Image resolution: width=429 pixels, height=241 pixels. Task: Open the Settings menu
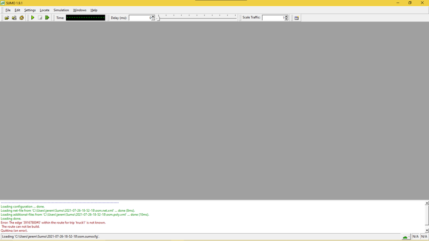pos(30,10)
